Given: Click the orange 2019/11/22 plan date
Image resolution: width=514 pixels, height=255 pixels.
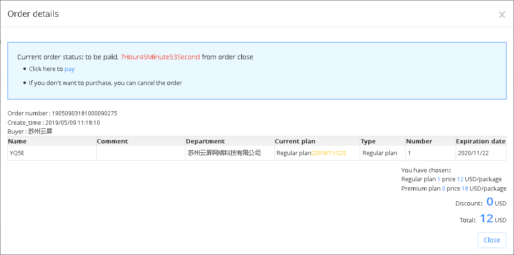Looking at the screenshot, I should point(328,153).
